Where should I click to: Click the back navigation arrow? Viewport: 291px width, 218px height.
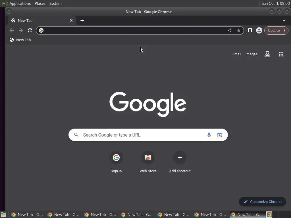pyautogui.click(x=11, y=30)
